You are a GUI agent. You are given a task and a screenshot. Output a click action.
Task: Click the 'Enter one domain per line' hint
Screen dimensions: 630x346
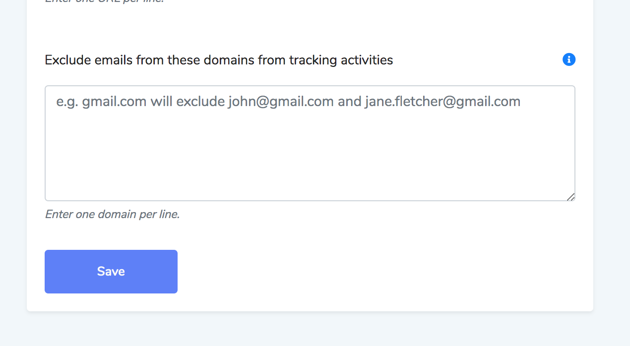click(x=112, y=214)
